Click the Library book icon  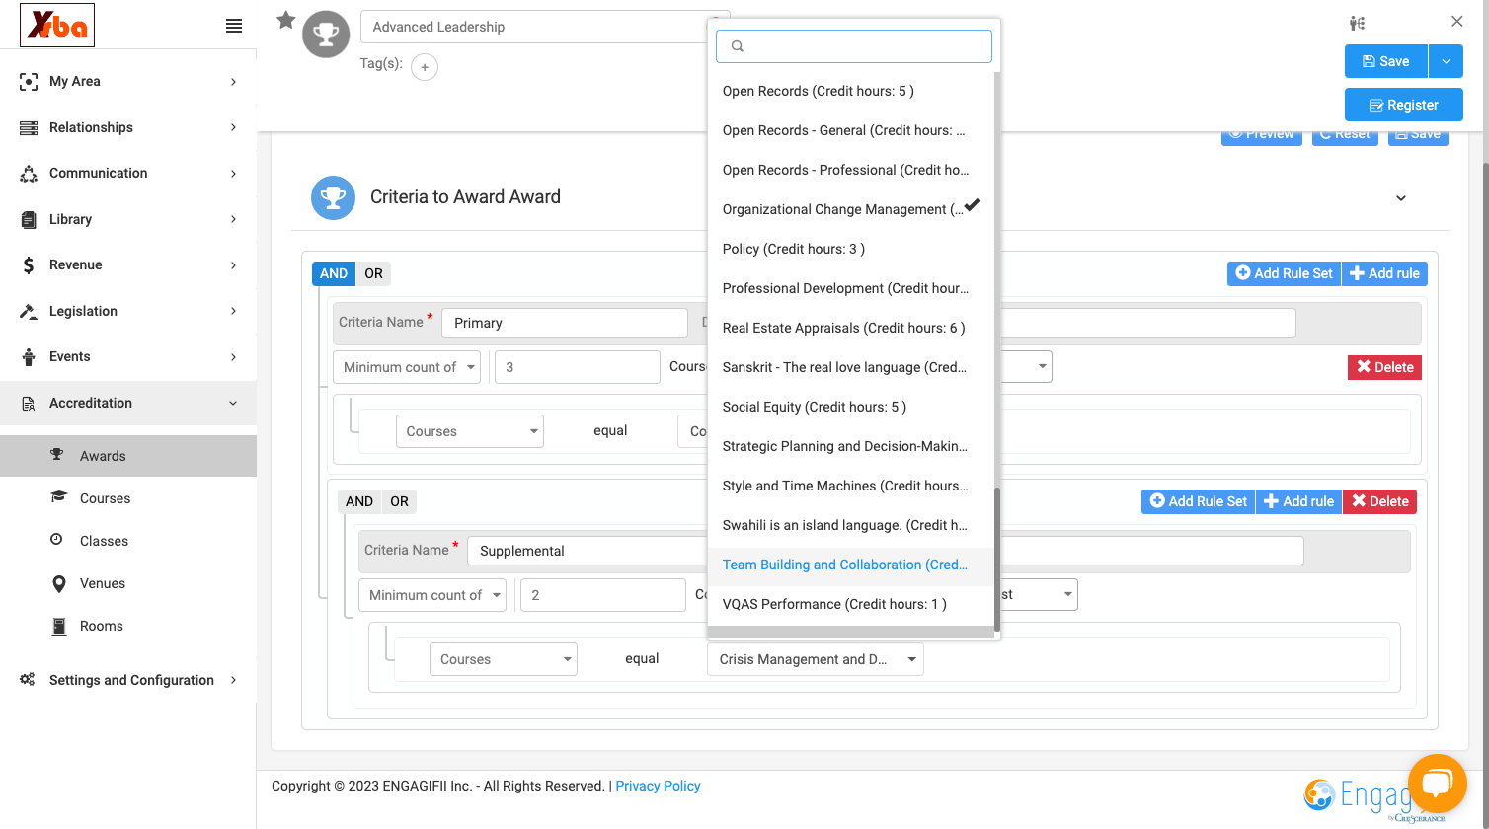[x=29, y=219]
